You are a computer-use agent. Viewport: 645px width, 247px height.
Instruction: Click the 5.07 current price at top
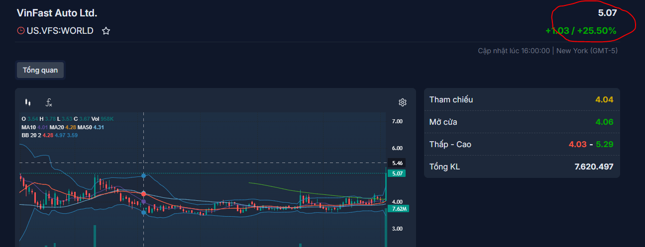pos(607,13)
